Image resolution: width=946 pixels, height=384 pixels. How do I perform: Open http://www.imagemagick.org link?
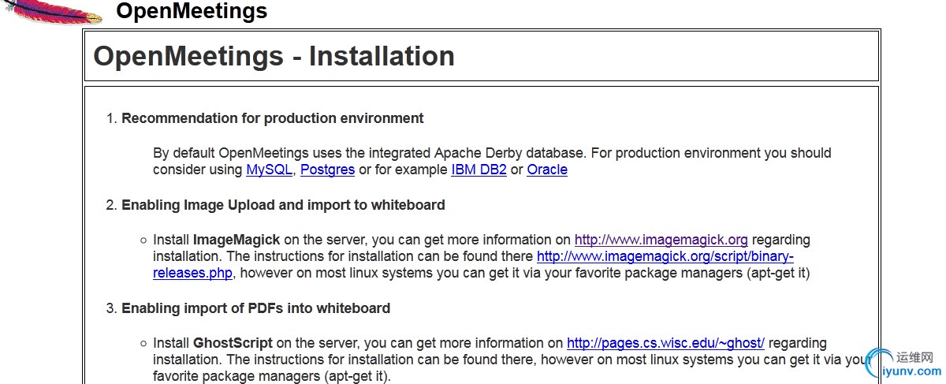[661, 239]
